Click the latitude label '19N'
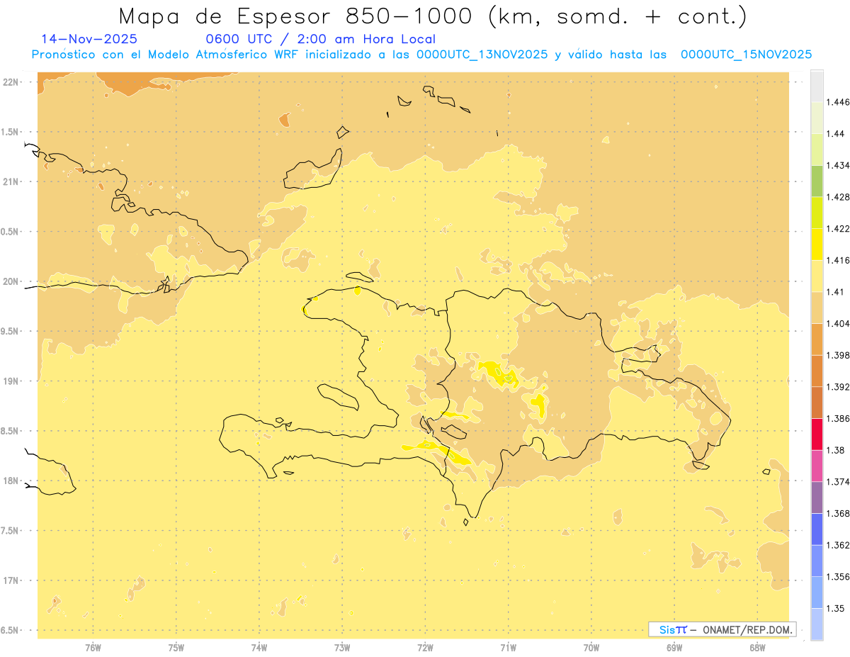This screenshot has width=850, height=657. (11, 381)
